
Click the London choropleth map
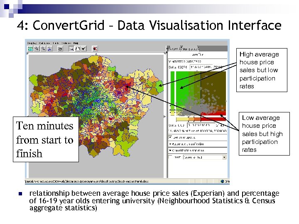pyautogui.click(x=96, y=105)
